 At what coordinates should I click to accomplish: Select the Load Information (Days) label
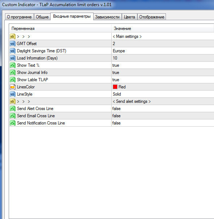(x=37, y=58)
